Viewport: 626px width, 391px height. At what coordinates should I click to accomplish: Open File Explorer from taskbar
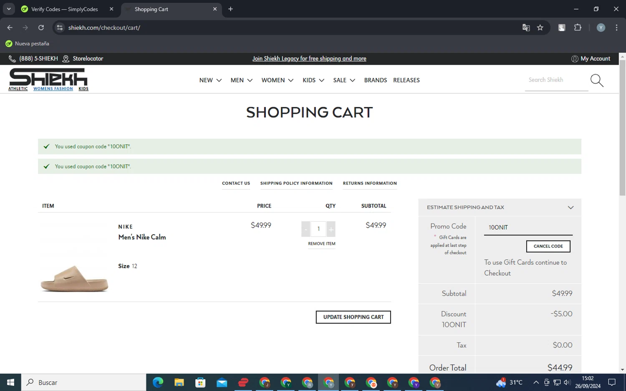pos(179,382)
